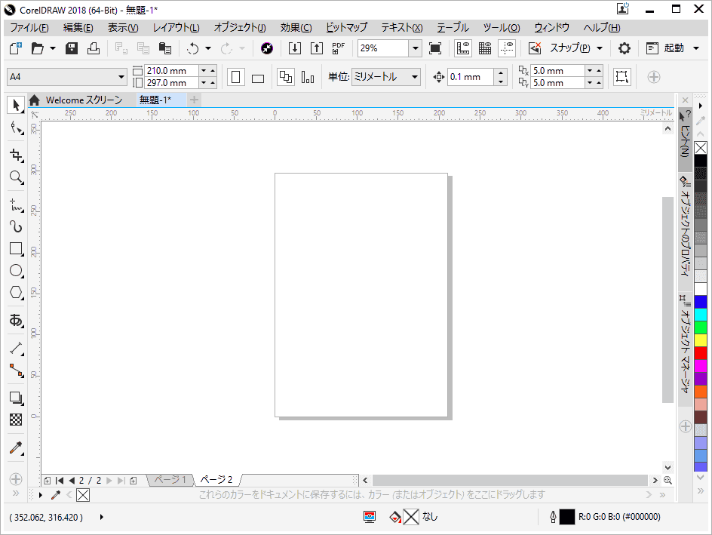Viewport: 712px width, 535px height.
Task: Add a new document tab plus
Action: point(194,100)
